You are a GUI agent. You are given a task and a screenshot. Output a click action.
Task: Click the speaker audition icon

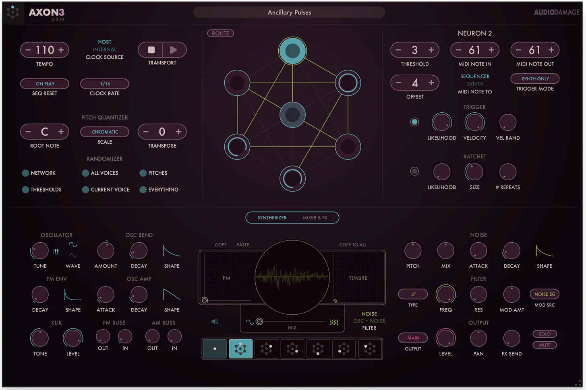tap(215, 322)
